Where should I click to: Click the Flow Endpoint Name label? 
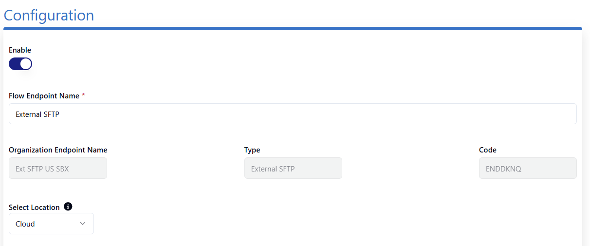(x=44, y=96)
